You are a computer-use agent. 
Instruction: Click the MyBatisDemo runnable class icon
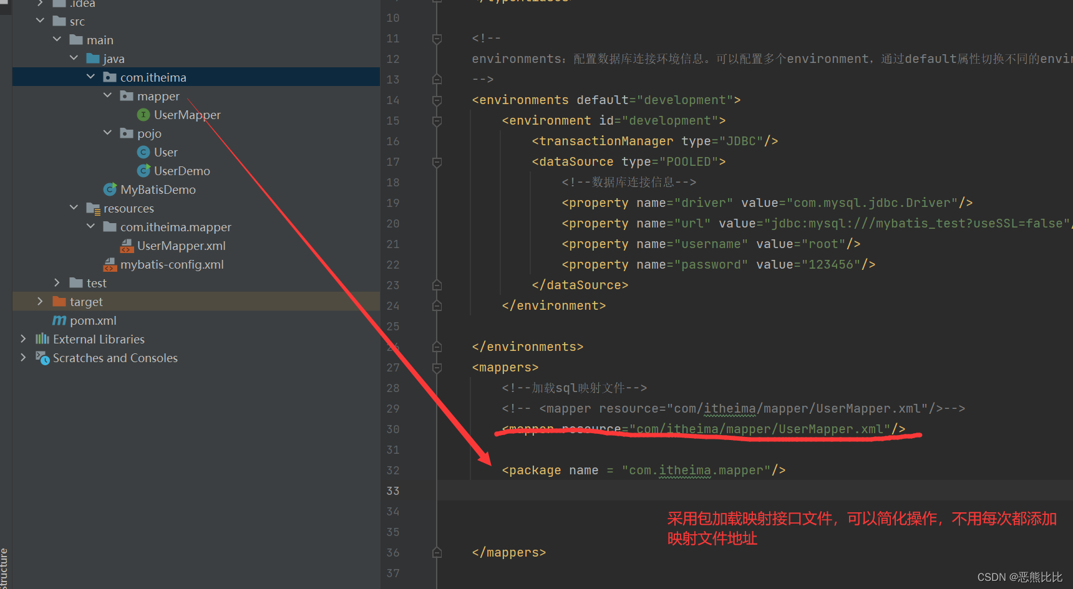click(x=110, y=189)
